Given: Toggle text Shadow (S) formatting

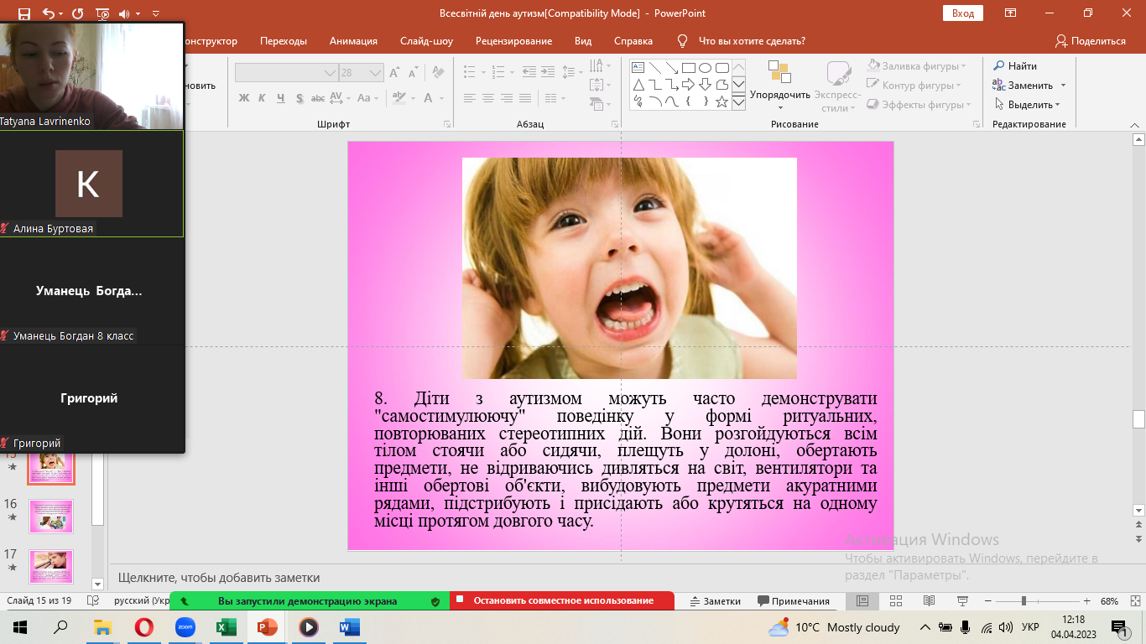Looking at the screenshot, I should (x=299, y=98).
